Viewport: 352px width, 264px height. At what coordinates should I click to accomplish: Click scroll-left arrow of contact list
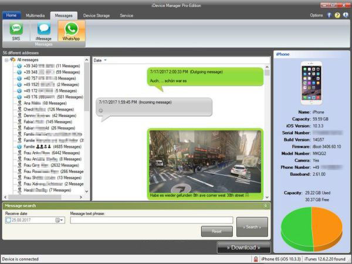pos(5,197)
